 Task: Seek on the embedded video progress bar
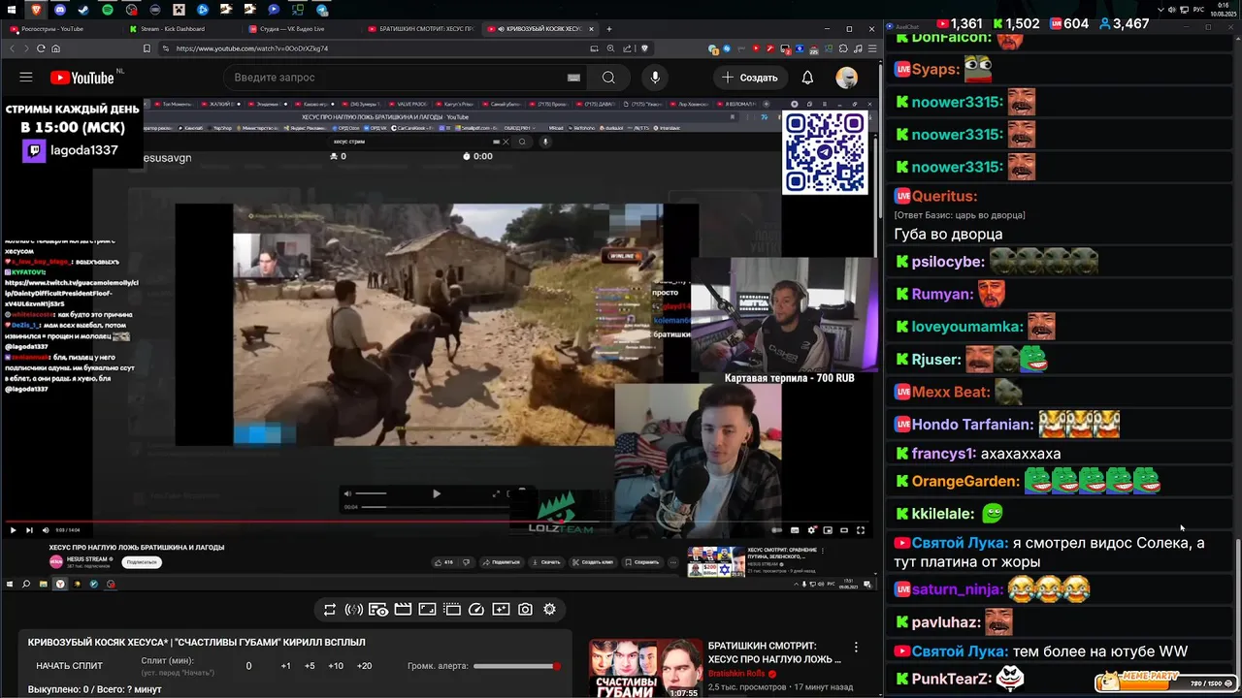[437, 522]
